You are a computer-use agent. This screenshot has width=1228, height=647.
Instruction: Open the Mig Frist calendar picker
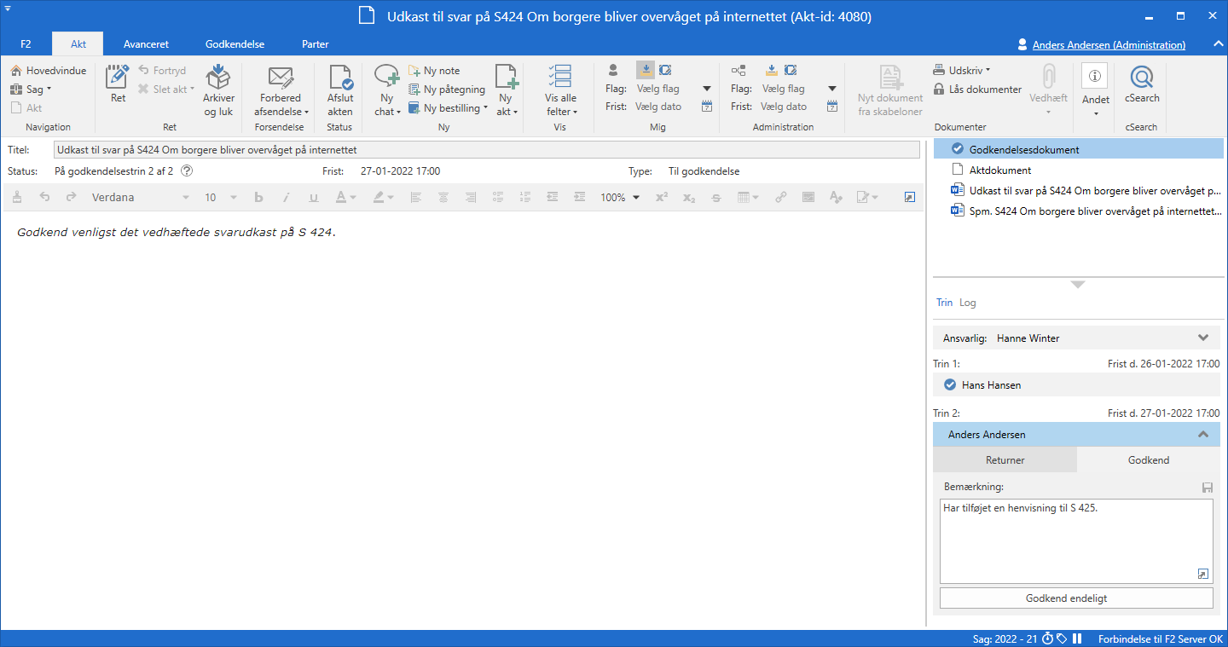click(707, 107)
